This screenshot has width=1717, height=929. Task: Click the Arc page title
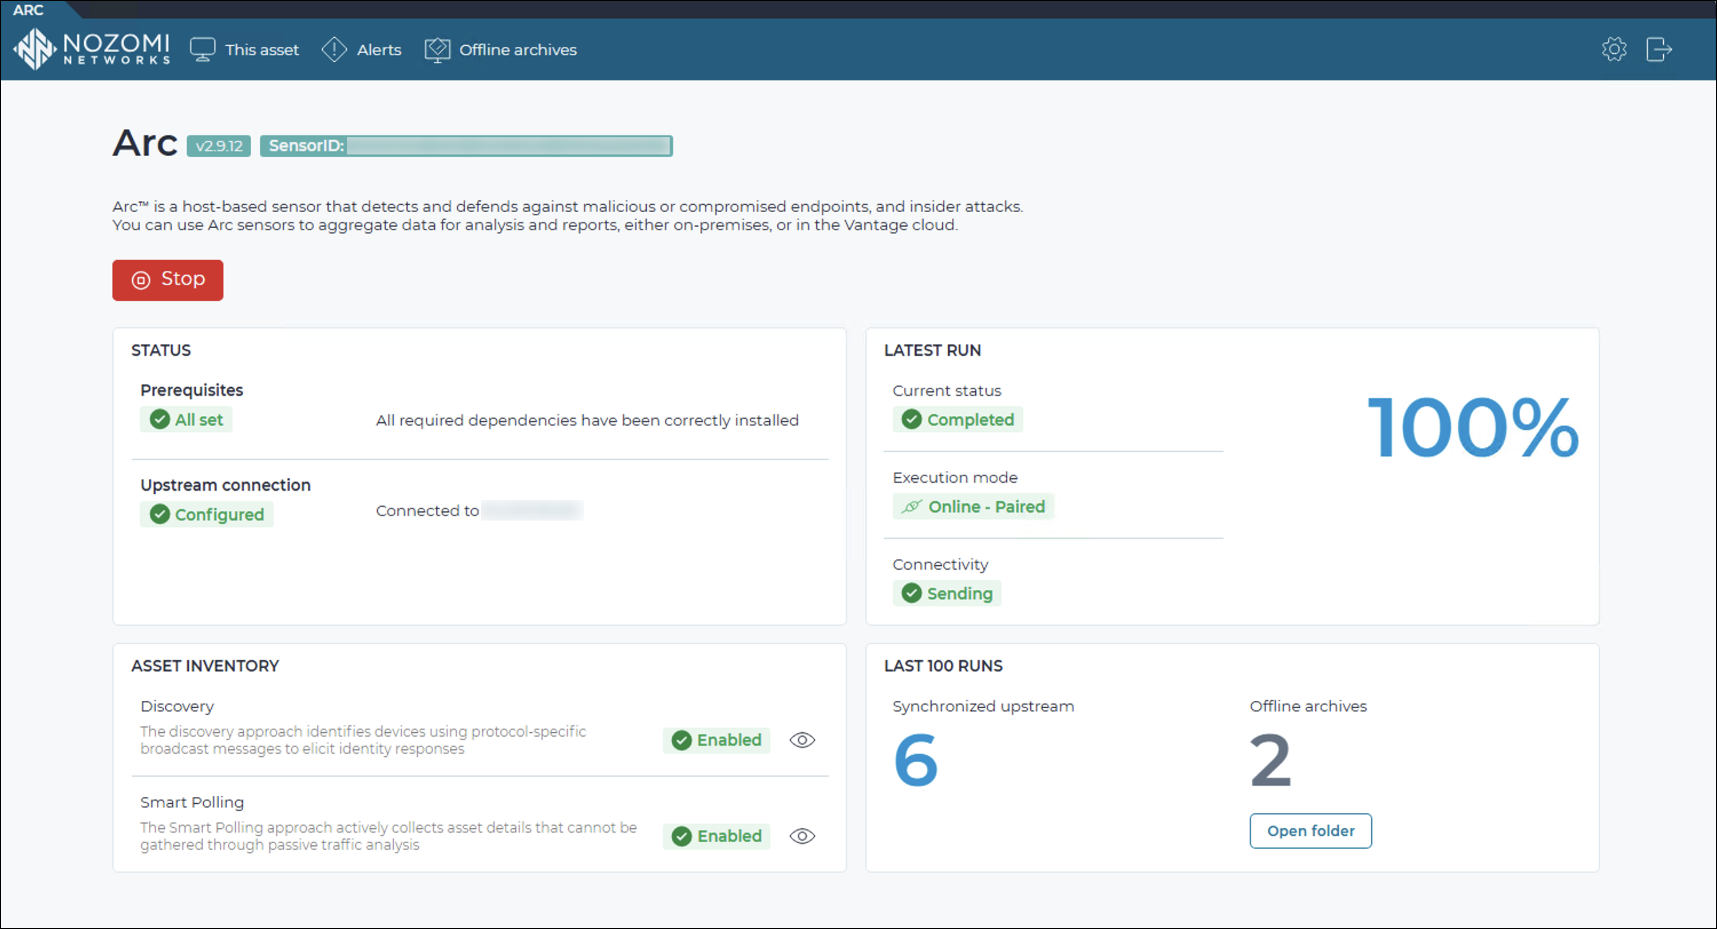(145, 143)
